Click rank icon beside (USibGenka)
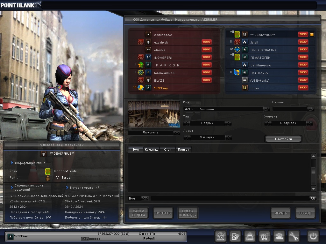 245,80
